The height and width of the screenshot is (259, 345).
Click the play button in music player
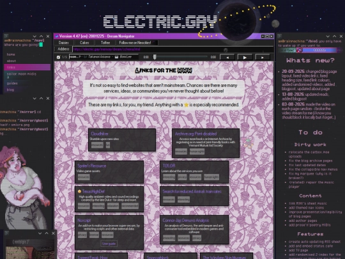[x=245, y=58]
